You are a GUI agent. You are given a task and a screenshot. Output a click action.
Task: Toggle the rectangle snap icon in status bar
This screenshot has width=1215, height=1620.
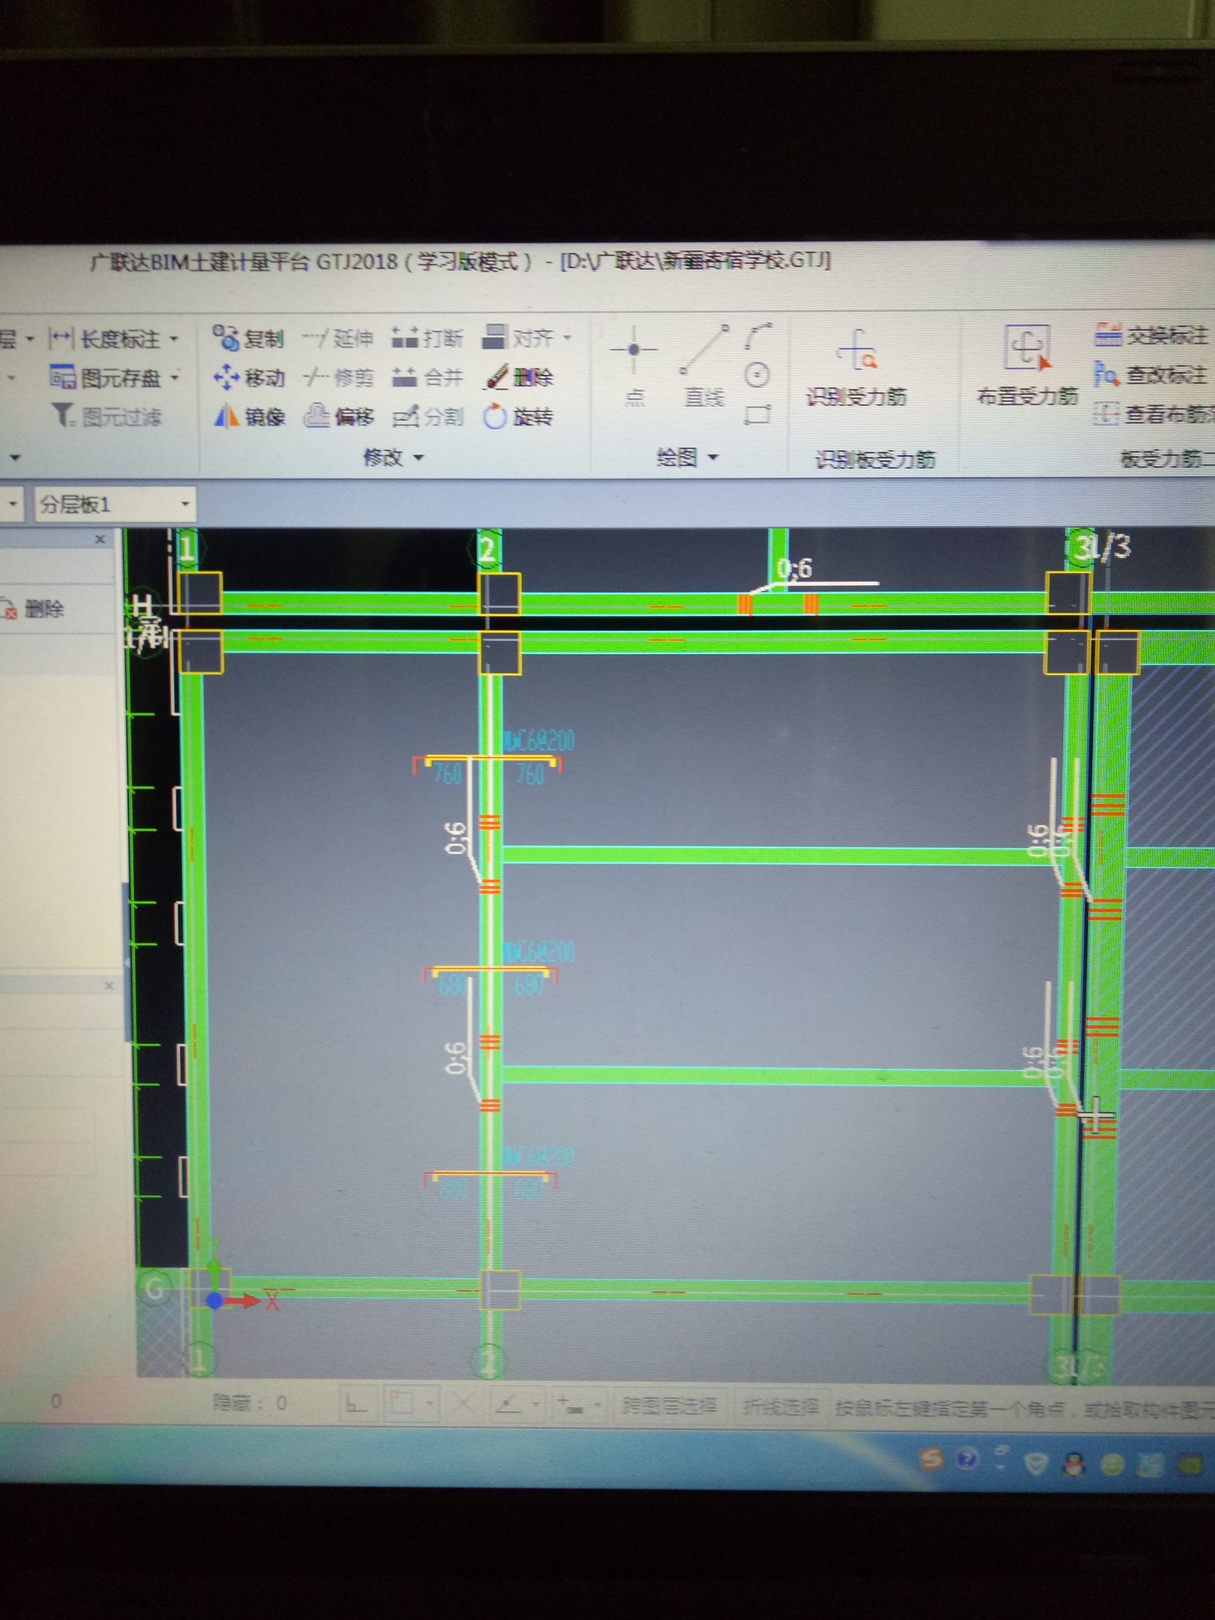[401, 1404]
